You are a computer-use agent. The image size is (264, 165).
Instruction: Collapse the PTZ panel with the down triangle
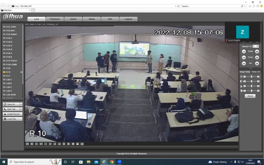coord(250,68)
